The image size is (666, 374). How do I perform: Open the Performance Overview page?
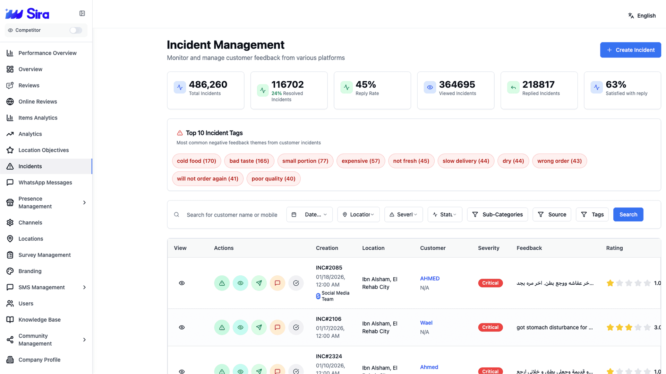coord(47,53)
